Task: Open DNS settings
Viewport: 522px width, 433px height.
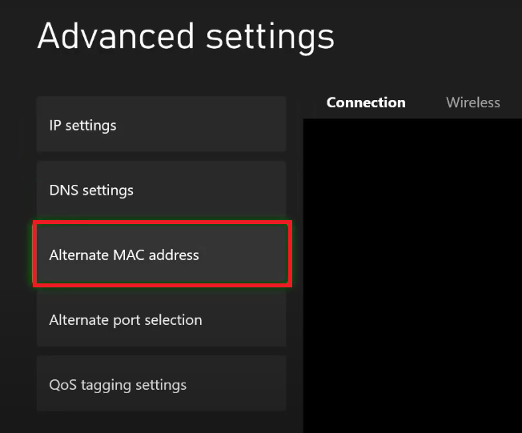Action: [x=161, y=190]
